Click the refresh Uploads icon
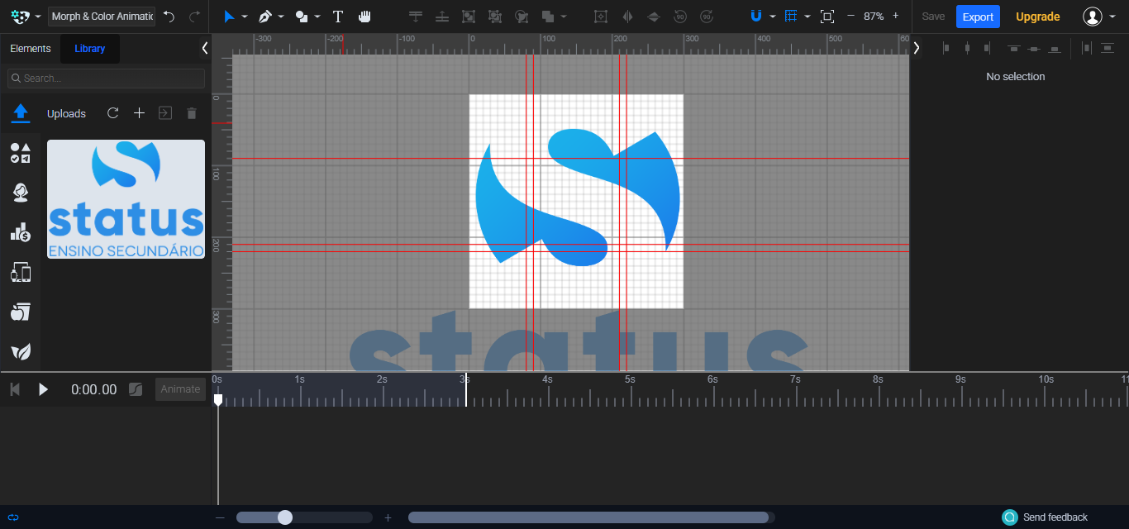 [112, 113]
